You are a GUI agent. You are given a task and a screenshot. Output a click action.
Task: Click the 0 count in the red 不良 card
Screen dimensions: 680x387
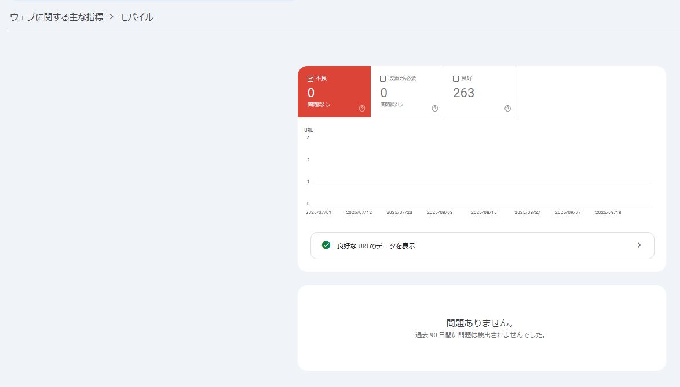click(x=311, y=93)
